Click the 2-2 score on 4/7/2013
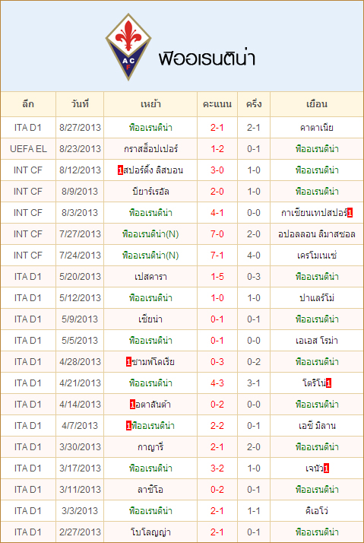 [x=217, y=426]
